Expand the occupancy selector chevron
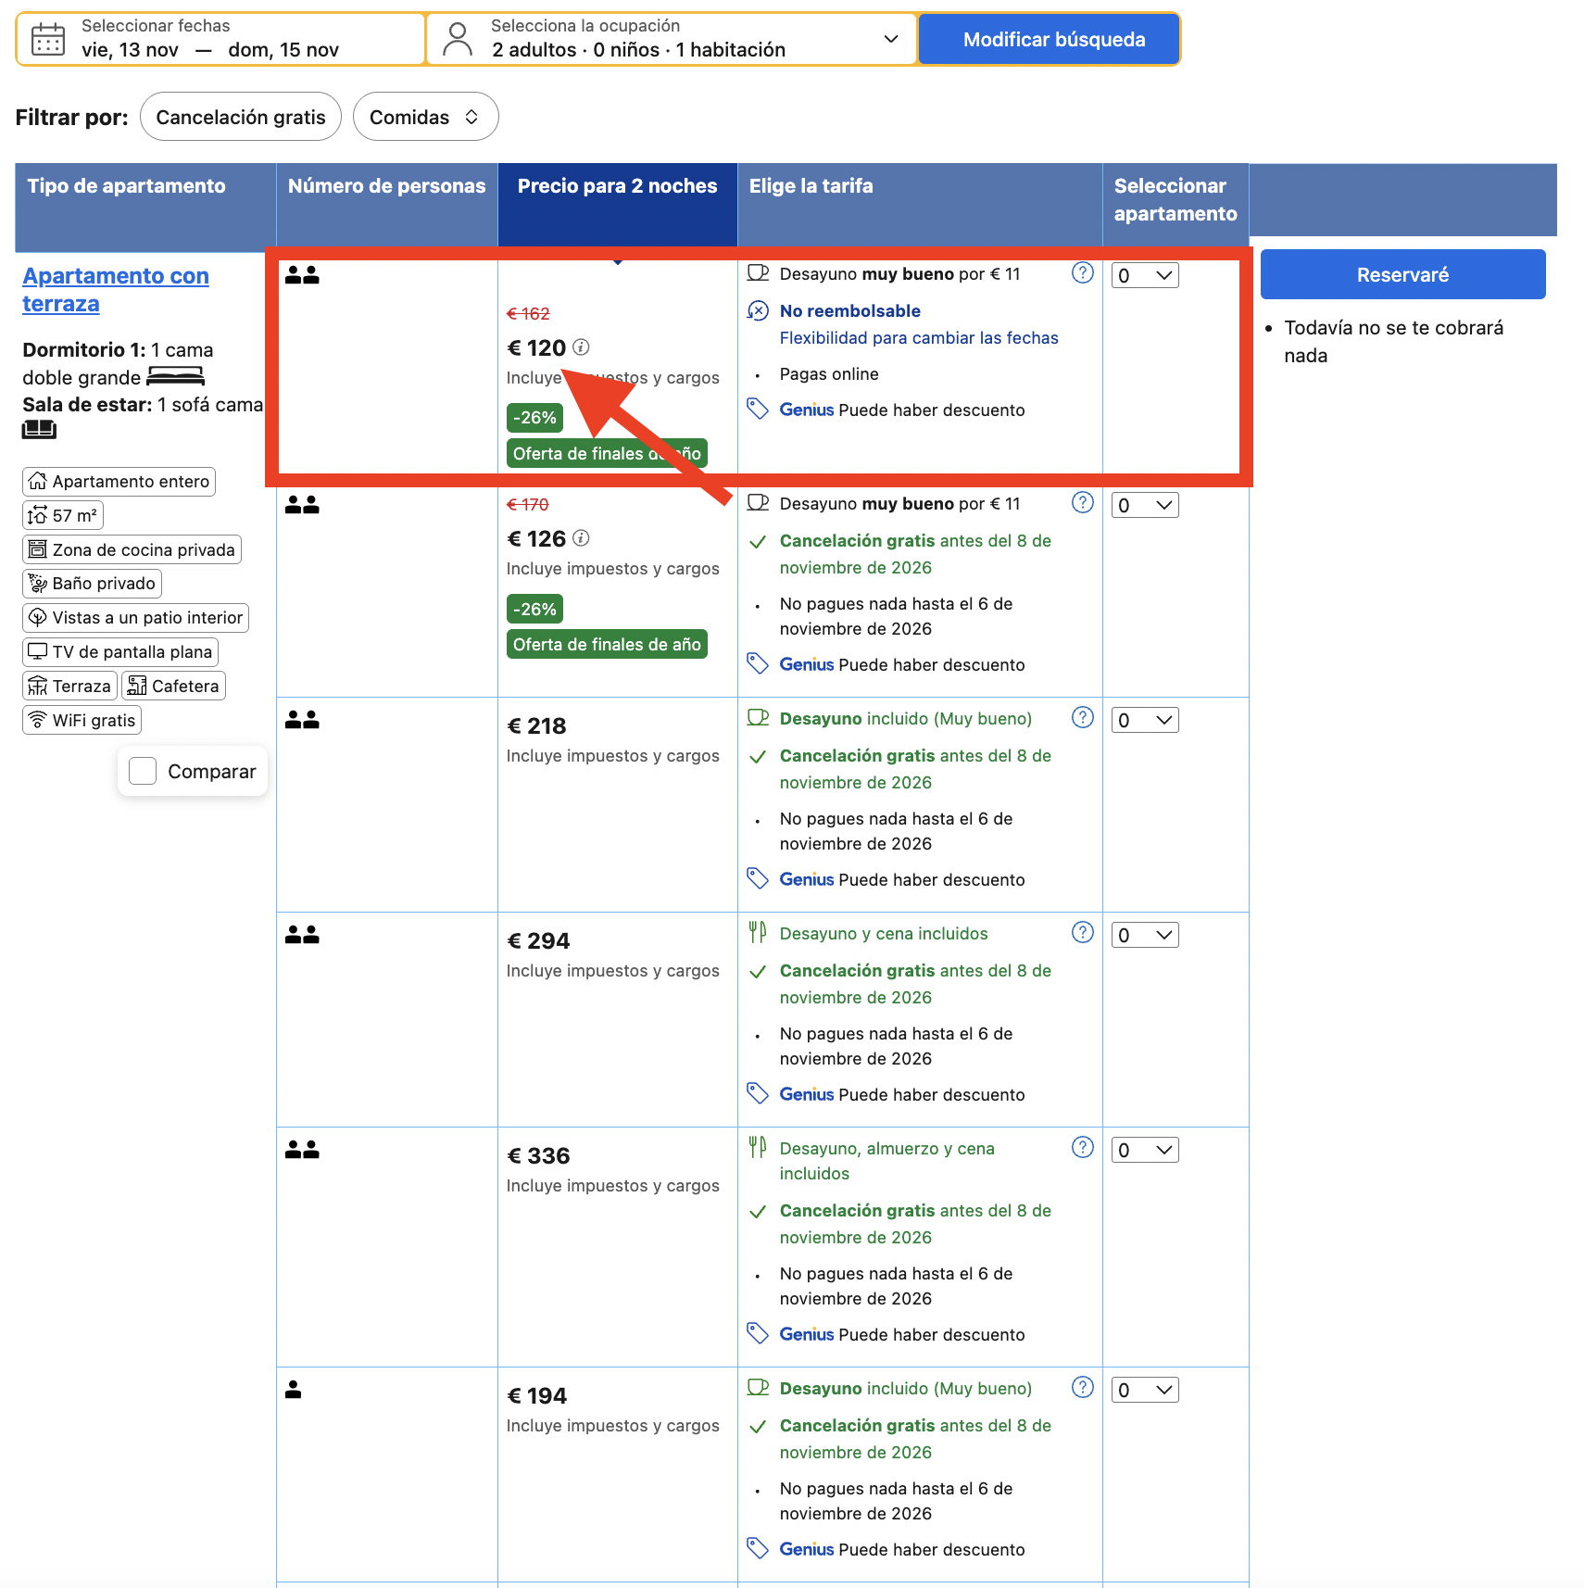Image resolution: width=1584 pixels, height=1588 pixels. pos(891,39)
